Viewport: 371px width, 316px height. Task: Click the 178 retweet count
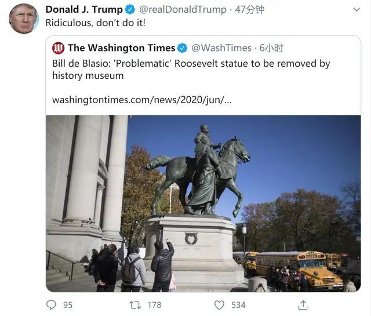tap(155, 305)
